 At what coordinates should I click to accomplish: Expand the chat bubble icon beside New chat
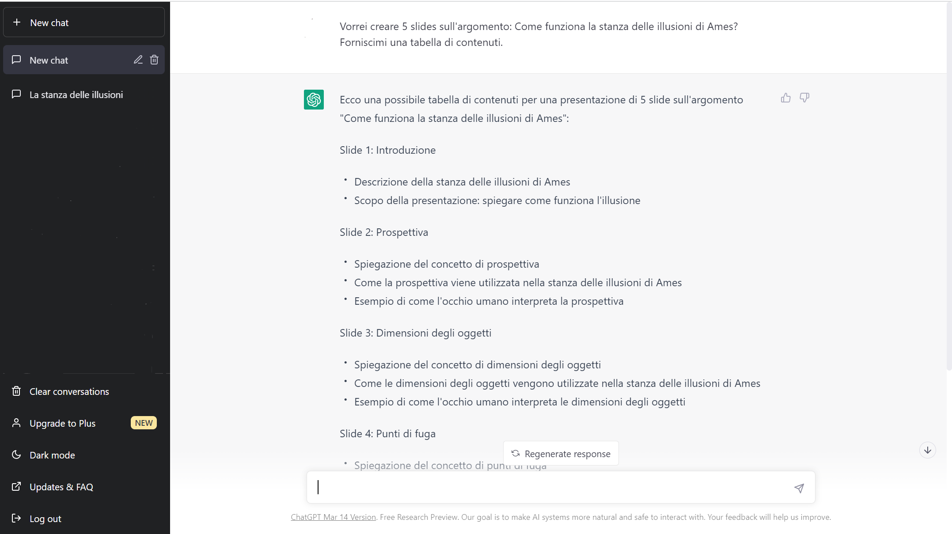tap(16, 60)
